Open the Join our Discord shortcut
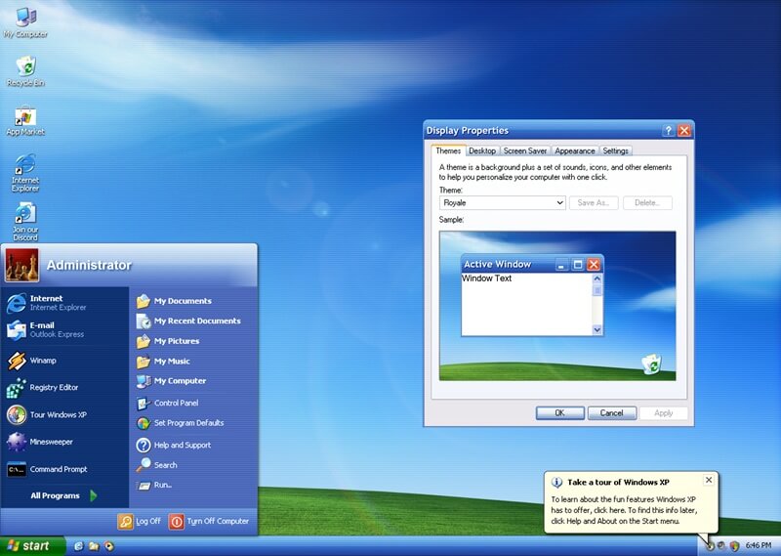 [x=25, y=222]
